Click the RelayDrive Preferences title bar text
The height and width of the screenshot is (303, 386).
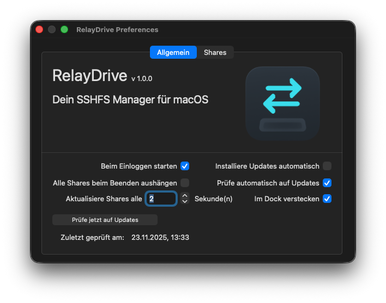pos(117,29)
